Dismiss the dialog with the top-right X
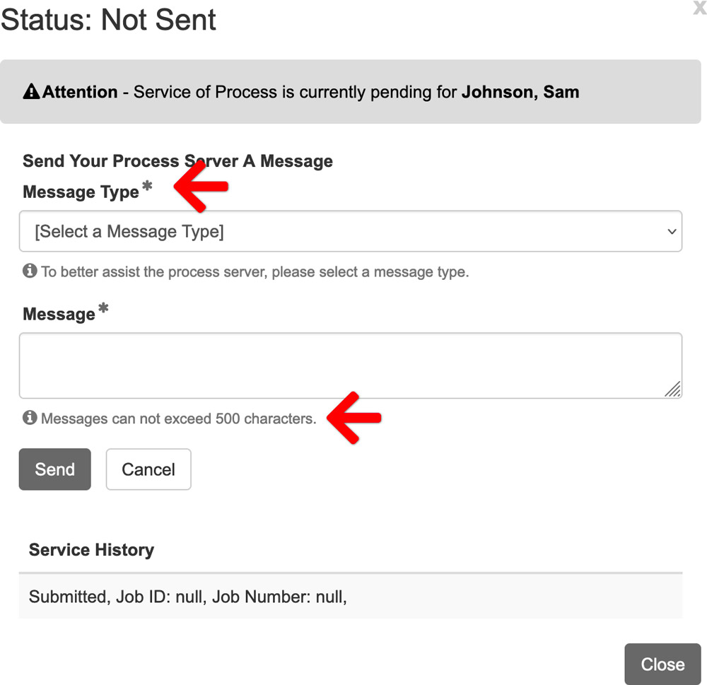 point(700,7)
